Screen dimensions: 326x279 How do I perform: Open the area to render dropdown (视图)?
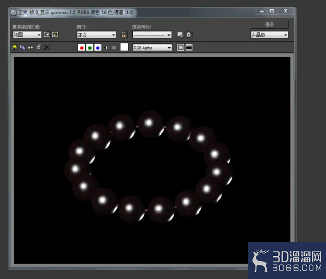coord(27,35)
